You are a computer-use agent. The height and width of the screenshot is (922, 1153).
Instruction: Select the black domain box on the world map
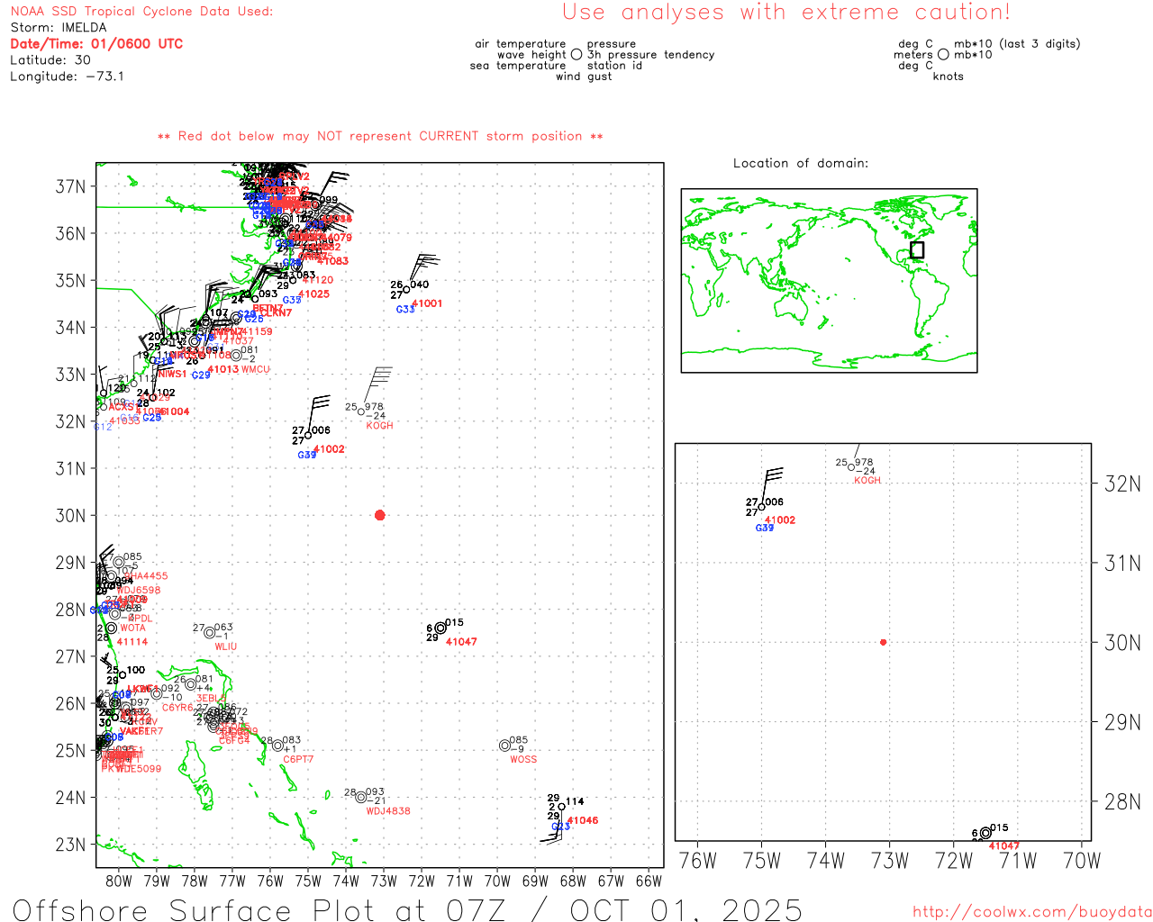(x=917, y=250)
